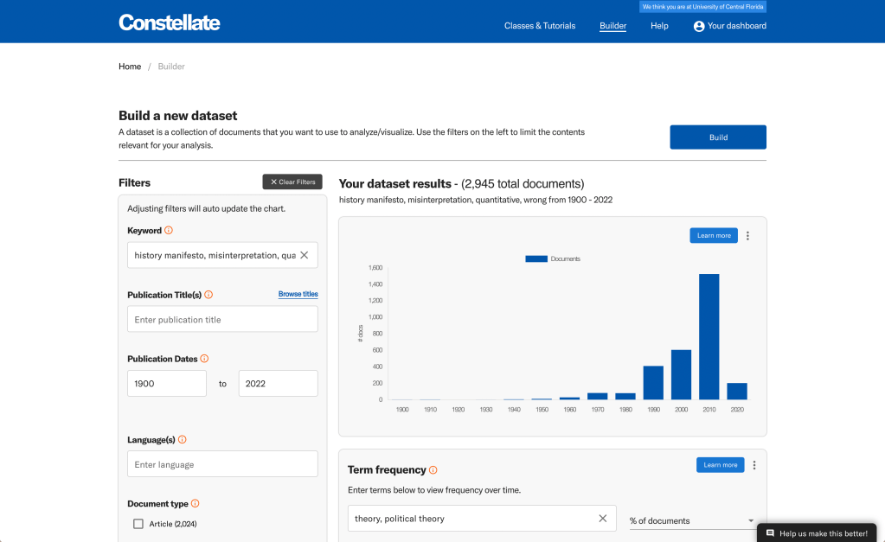The width and height of the screenshot is (885, 542).
Task: Click the Enter language input field
Action: point(222,464)
